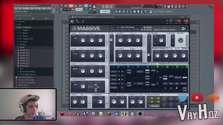Screen dimensions: 223x125
Task: Open the Piano roll icon
Action: coord(120,11)
